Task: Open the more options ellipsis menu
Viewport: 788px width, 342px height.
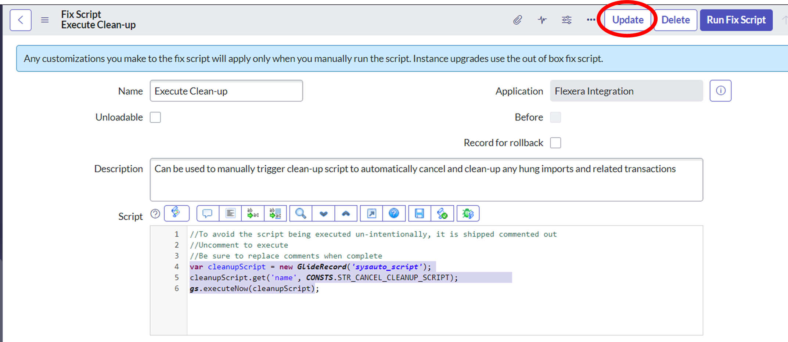Action: click(x=591, y=20)
